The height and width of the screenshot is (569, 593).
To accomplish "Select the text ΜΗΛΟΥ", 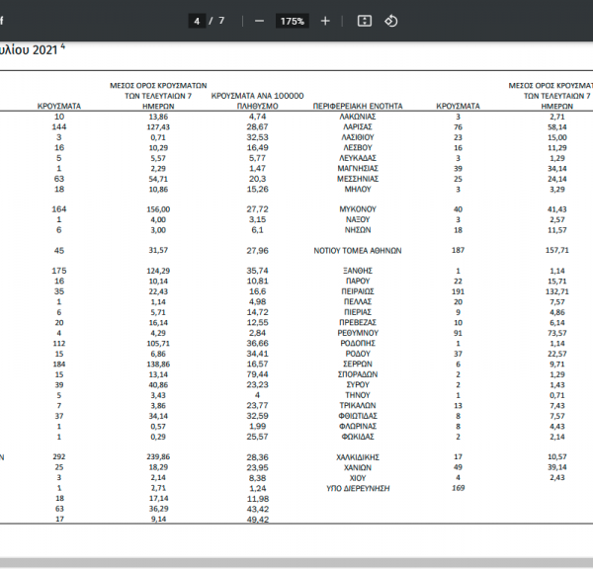I will click(x=358, y=189).
